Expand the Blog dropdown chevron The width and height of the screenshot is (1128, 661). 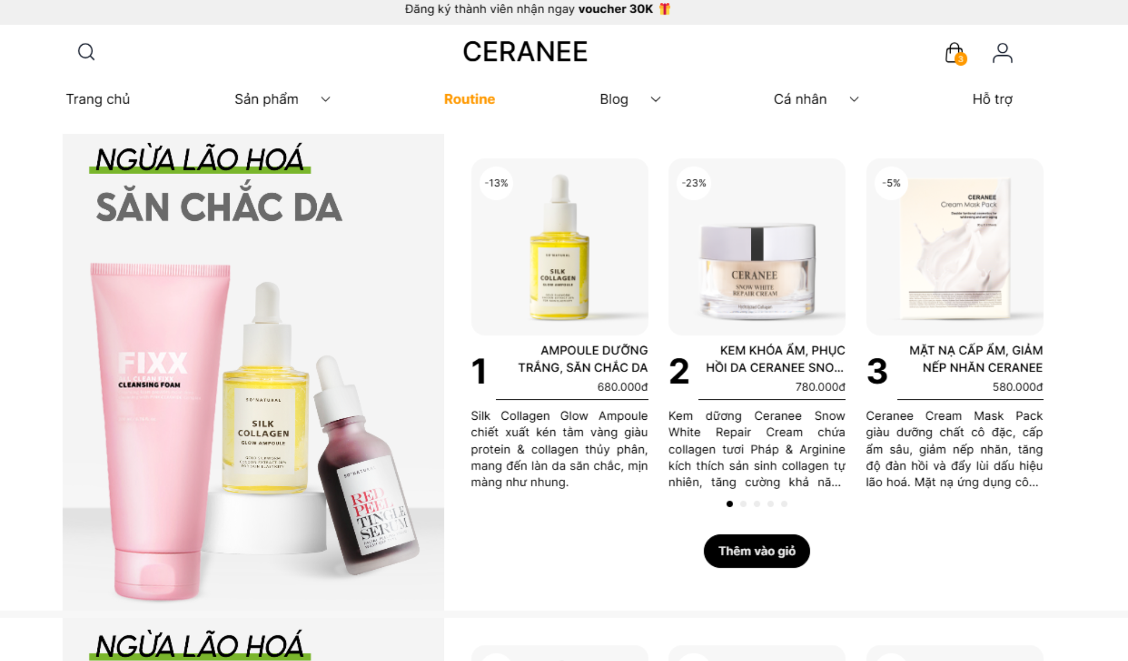pos(655,99)
